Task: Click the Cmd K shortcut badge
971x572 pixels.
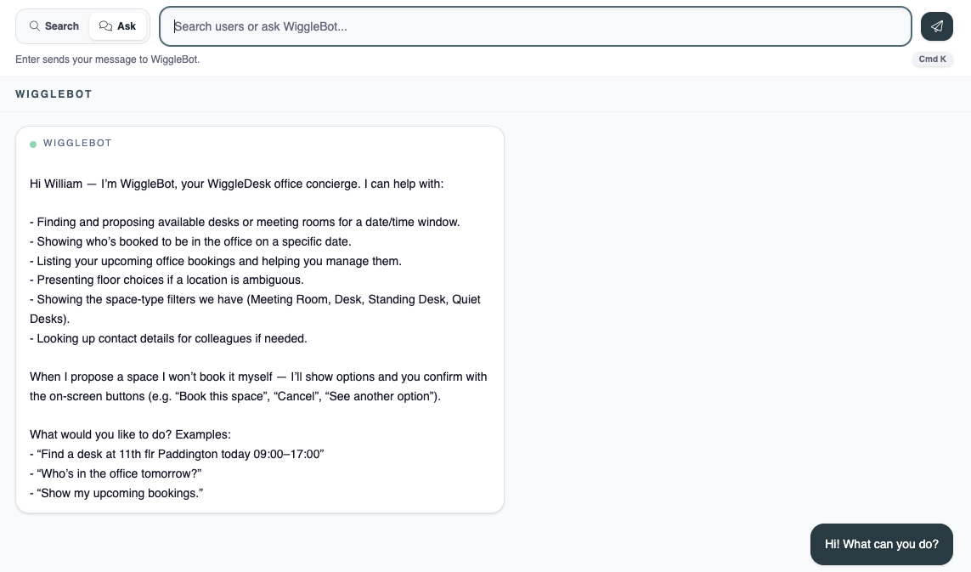Action: point(932,59)
